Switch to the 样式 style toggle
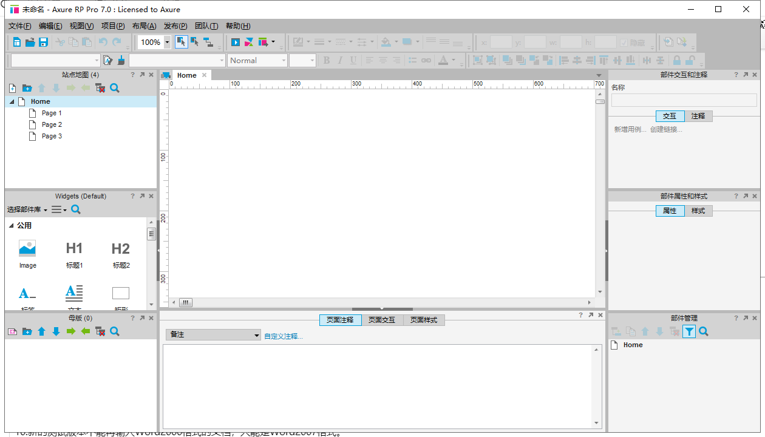This screenshot has width=765, height=437. pyautogui.click(x=698, y=211)
